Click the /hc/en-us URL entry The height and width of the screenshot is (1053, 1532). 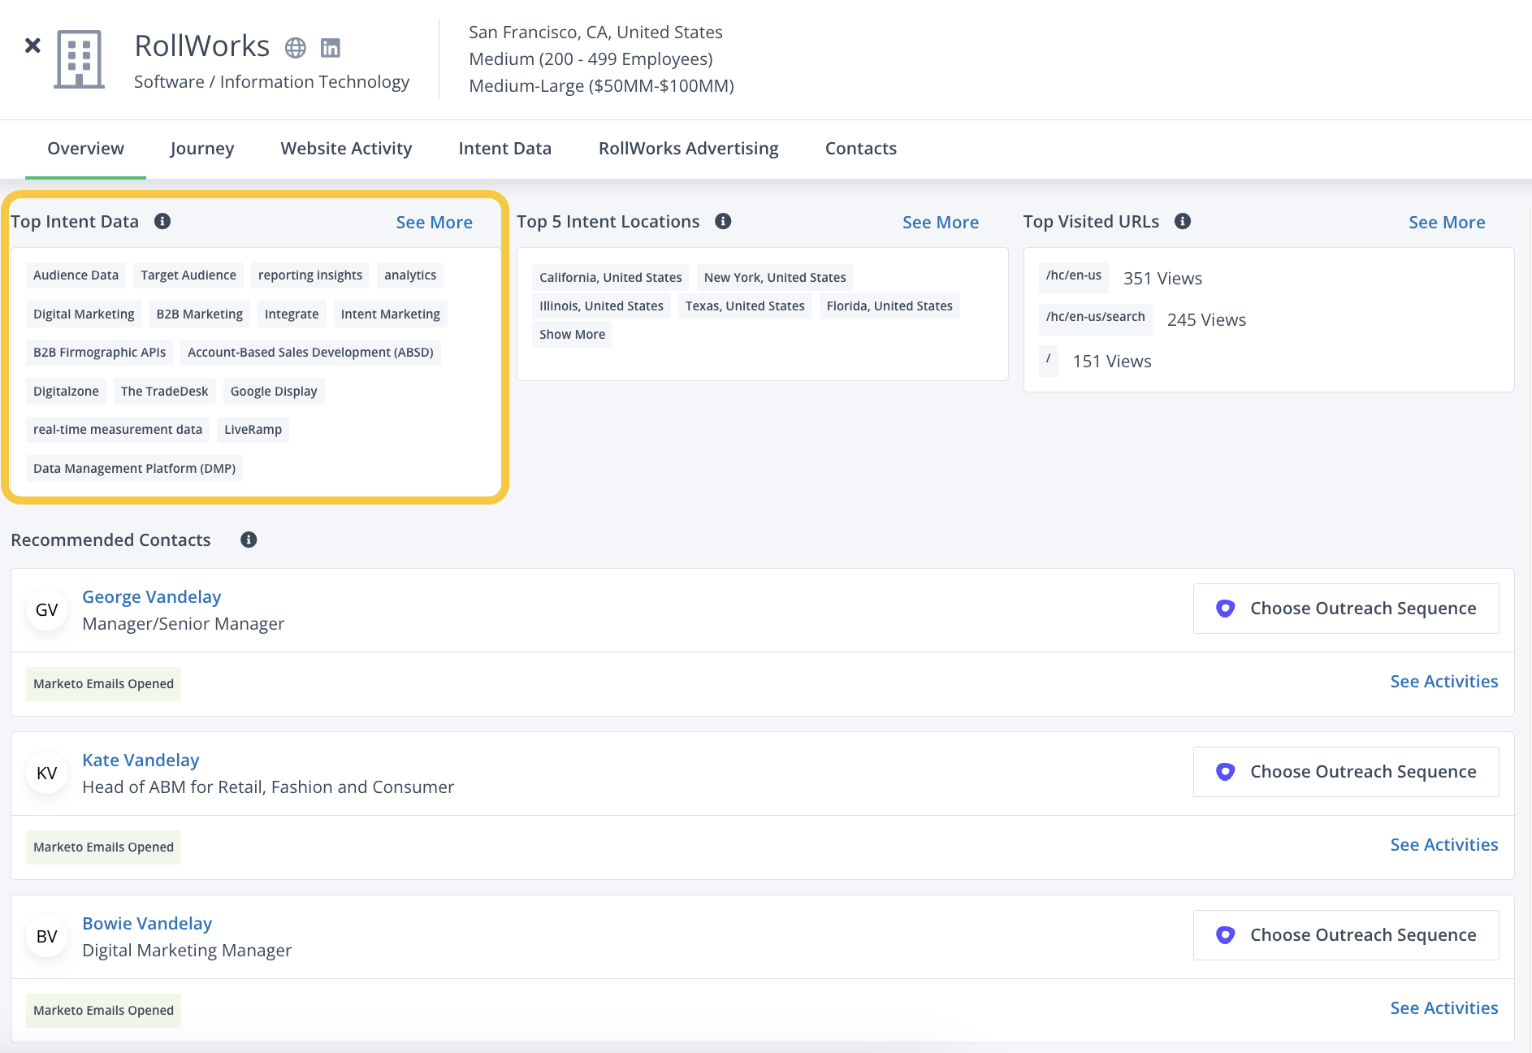point(1074,276)
